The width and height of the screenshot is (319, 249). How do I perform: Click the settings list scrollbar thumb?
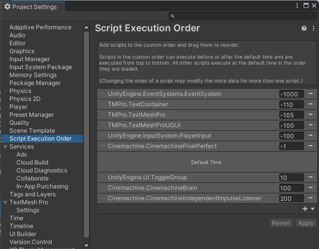tap(86, 134)
